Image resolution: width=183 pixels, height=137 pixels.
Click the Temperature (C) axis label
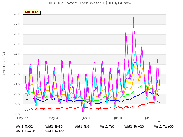pos(4,64)
